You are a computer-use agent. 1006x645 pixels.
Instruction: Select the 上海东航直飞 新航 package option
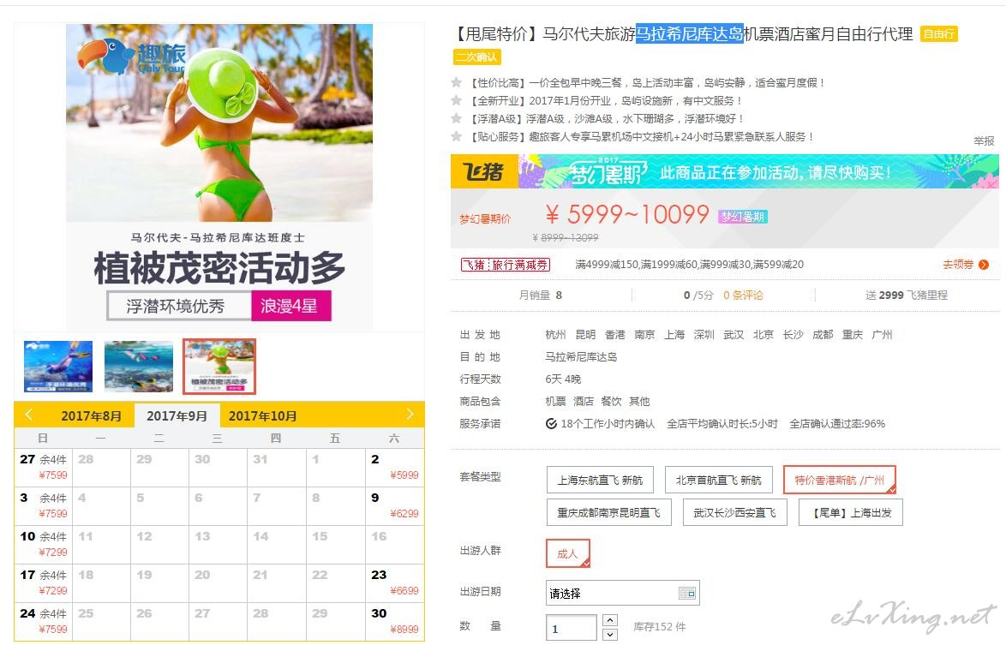coord(600,480)
